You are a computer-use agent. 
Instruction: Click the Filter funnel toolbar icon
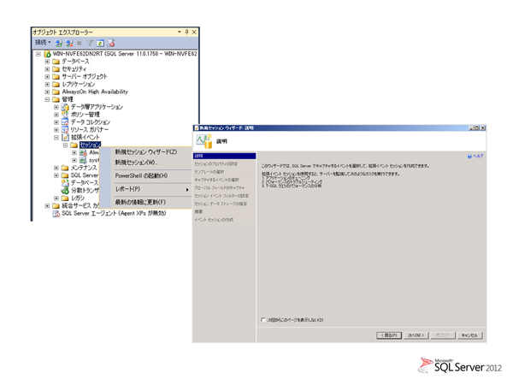(90, 43)
